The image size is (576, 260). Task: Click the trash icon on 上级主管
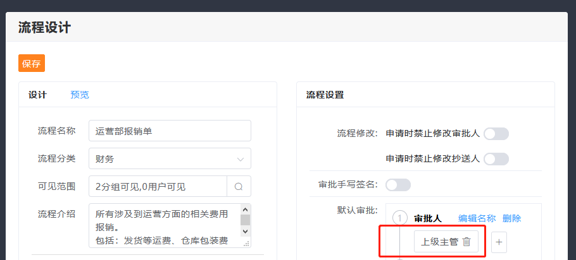point(466,242)
